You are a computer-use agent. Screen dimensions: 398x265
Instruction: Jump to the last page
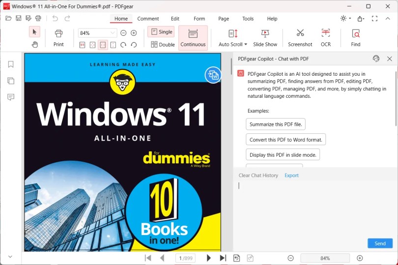click(223, 258)
